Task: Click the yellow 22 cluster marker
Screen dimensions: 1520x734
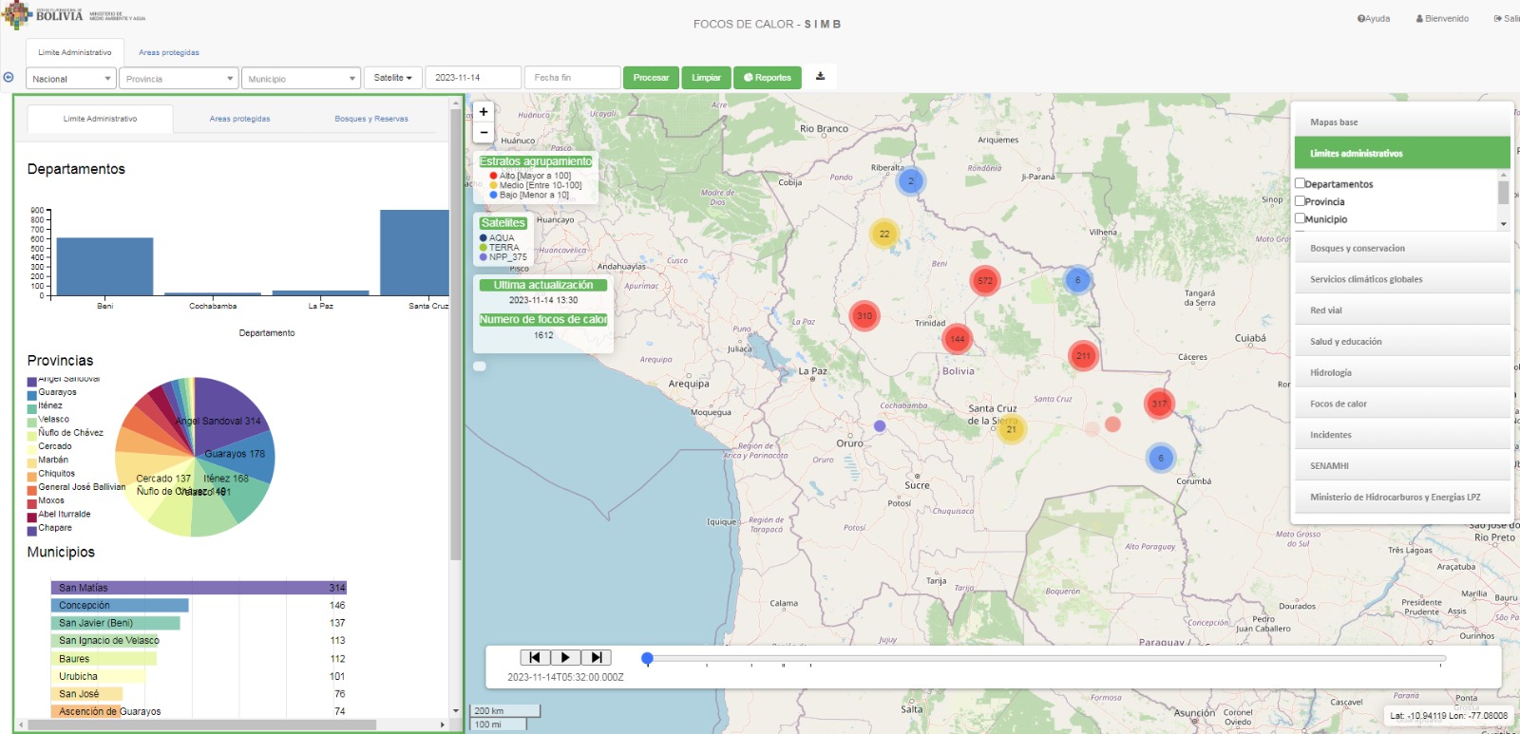Action: pos(884,234)
